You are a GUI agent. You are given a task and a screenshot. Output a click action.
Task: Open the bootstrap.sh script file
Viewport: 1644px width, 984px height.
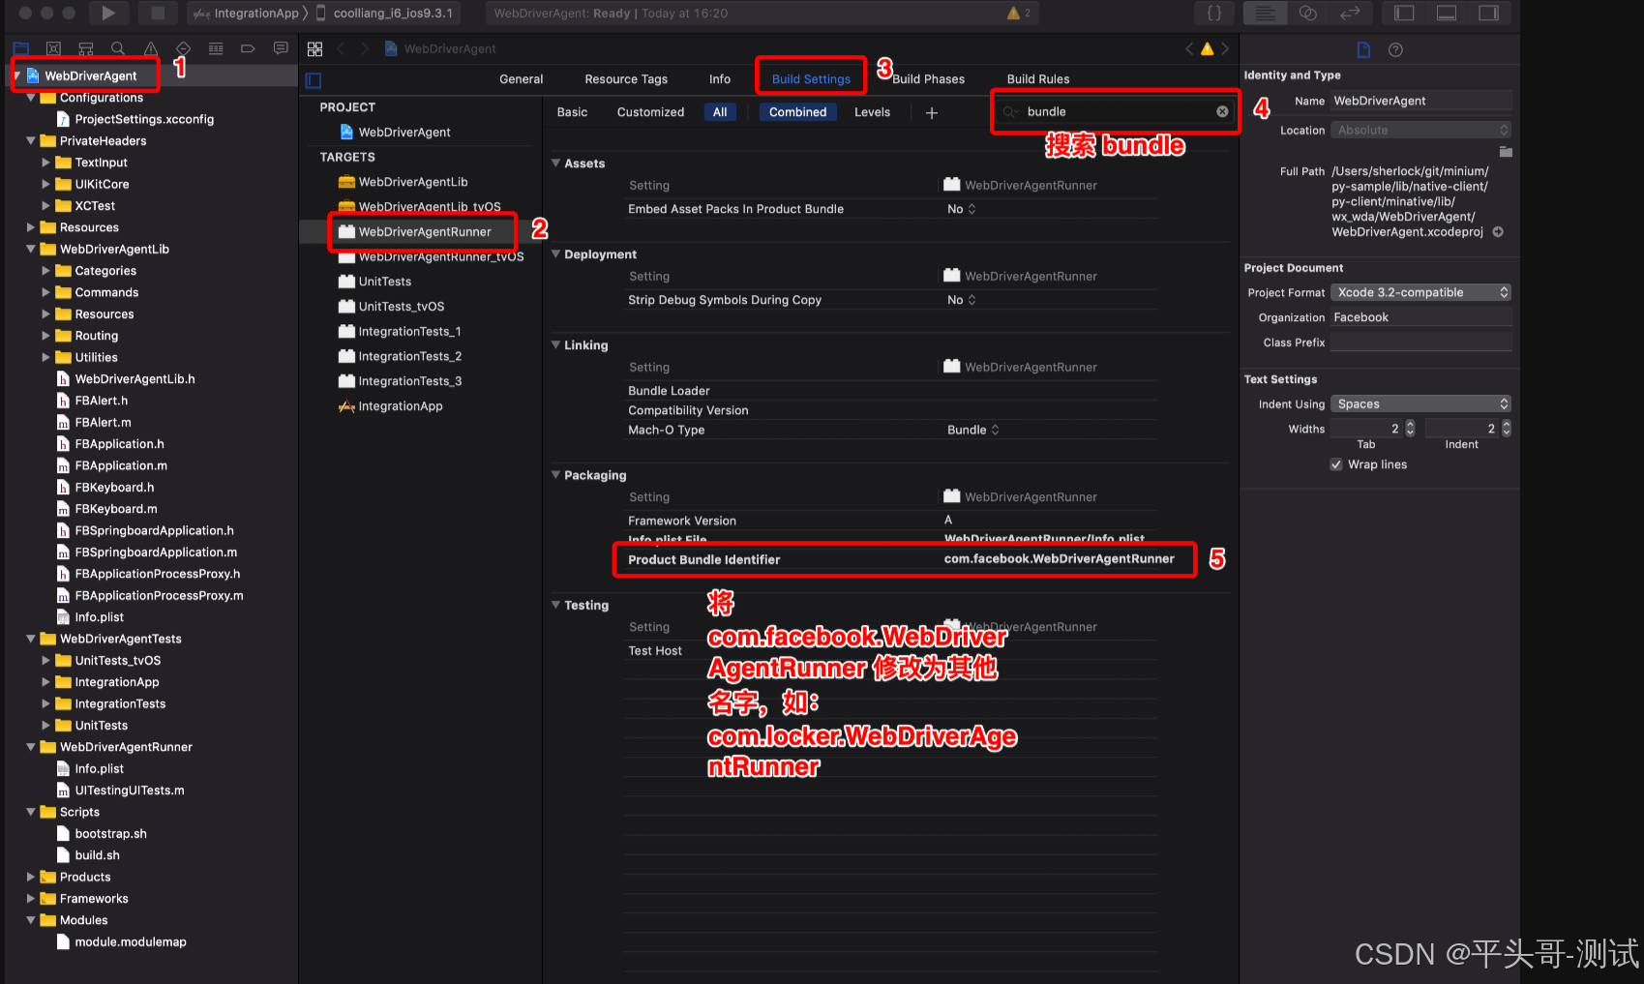(x=110, y=834)
